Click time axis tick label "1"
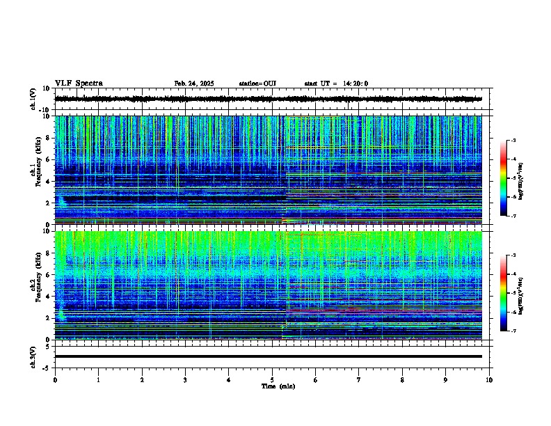The height and width of the screenshot is (426, 551). (x=98, y=379)
